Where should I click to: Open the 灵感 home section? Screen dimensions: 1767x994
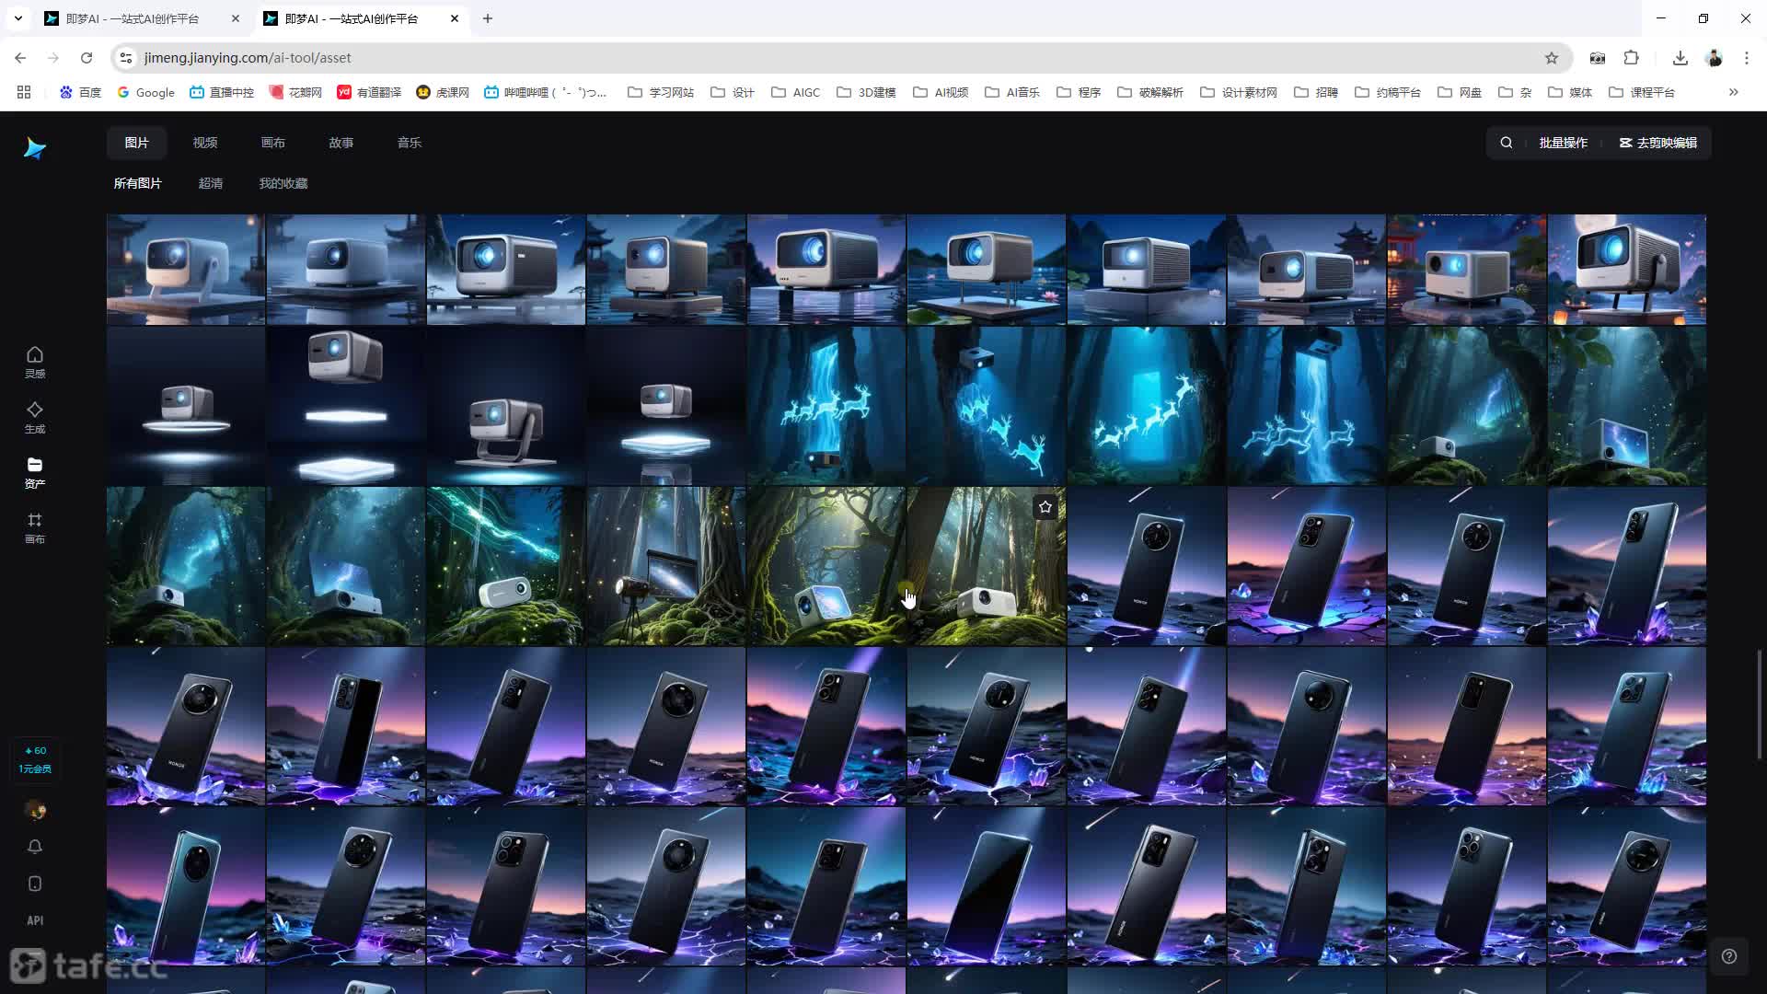(x=35, y=362)
